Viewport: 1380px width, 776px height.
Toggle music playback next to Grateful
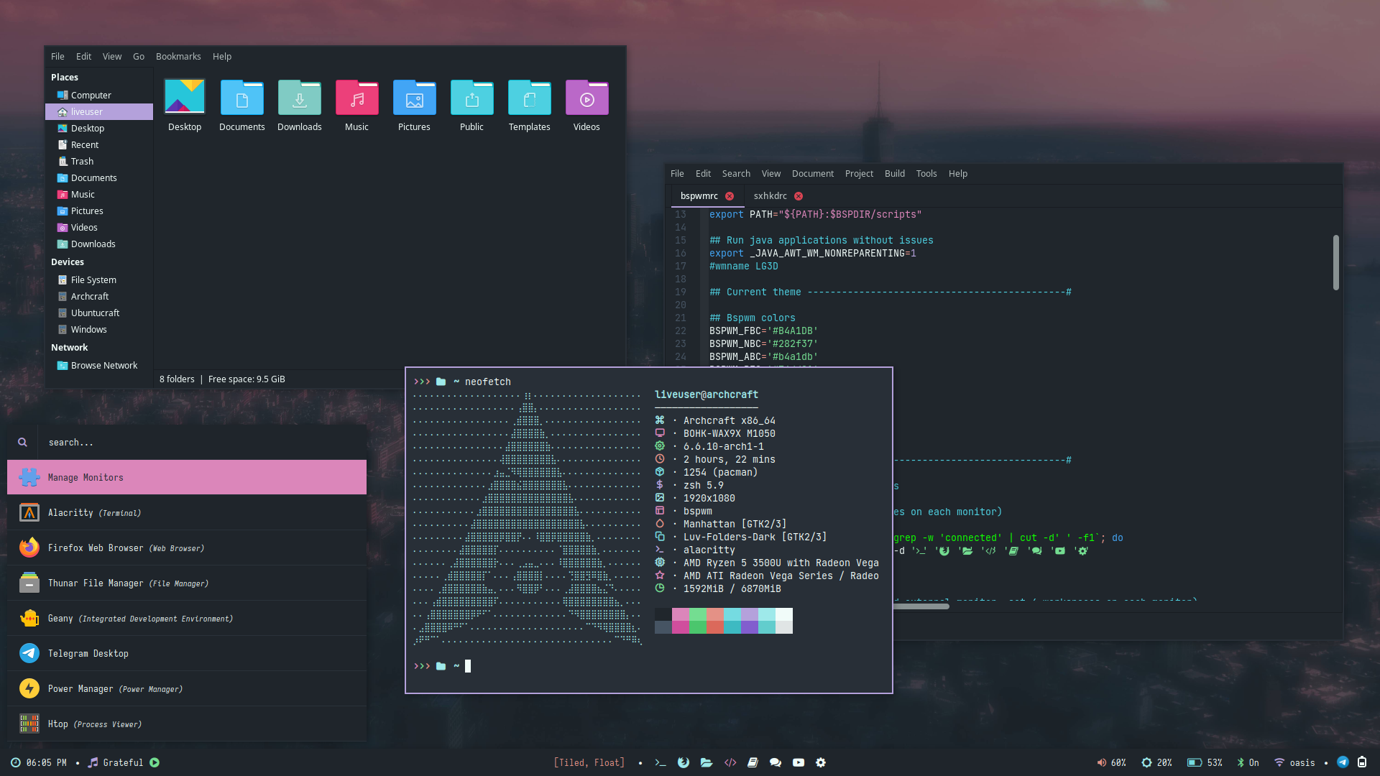click(155, 763)
